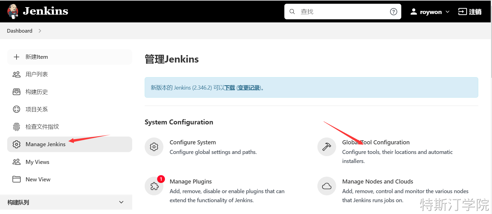The width and height of the screenshot is (492, 214).
Task: Click the search magnifier icon
Action: 292,12
